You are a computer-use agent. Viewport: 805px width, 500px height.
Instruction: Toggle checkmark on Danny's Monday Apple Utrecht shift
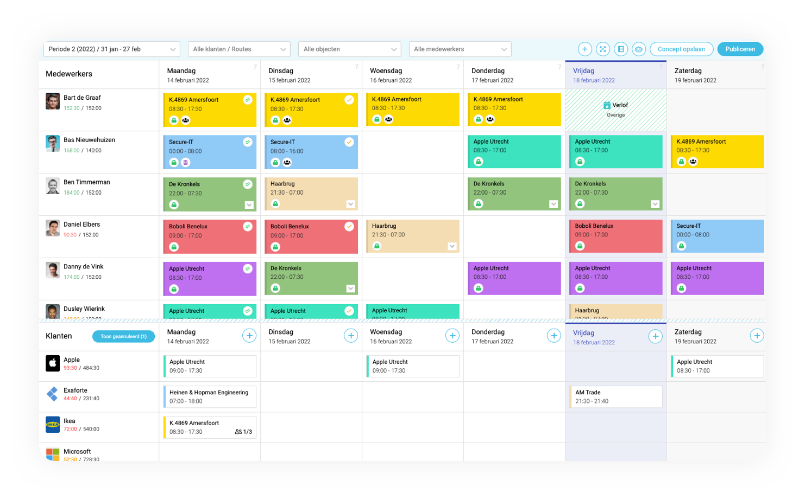coord(248,269)
